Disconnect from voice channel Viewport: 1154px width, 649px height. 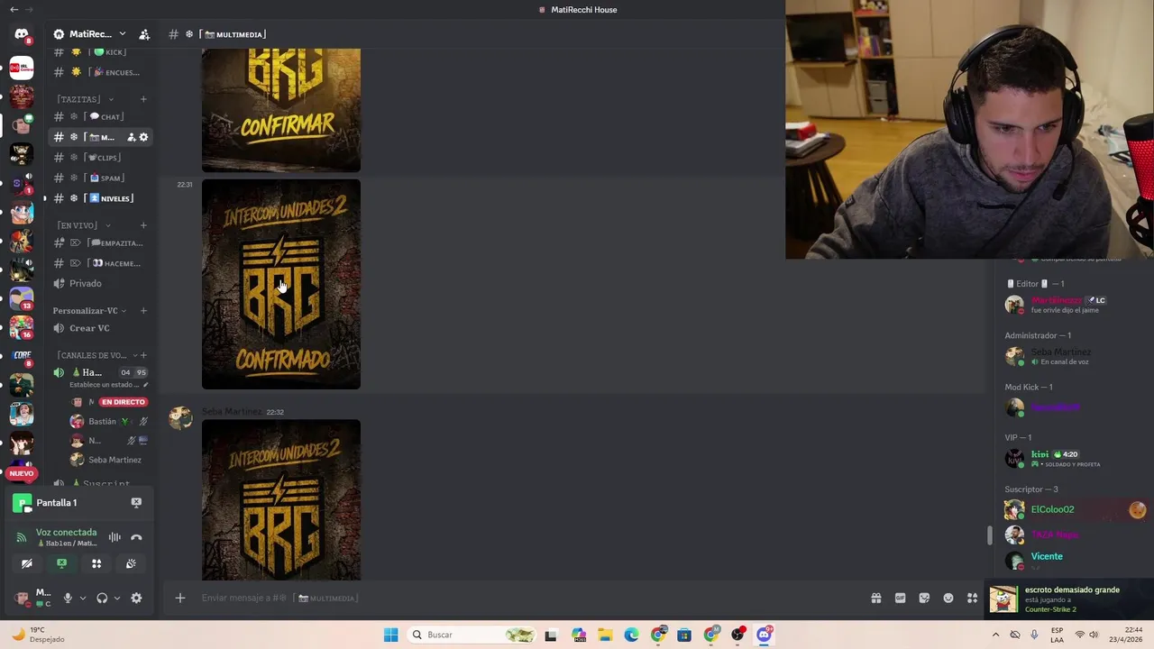pyautogui.click(x=136, y=537)
